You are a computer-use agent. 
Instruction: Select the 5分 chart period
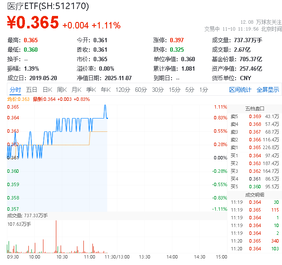click(x=190, y=90)
